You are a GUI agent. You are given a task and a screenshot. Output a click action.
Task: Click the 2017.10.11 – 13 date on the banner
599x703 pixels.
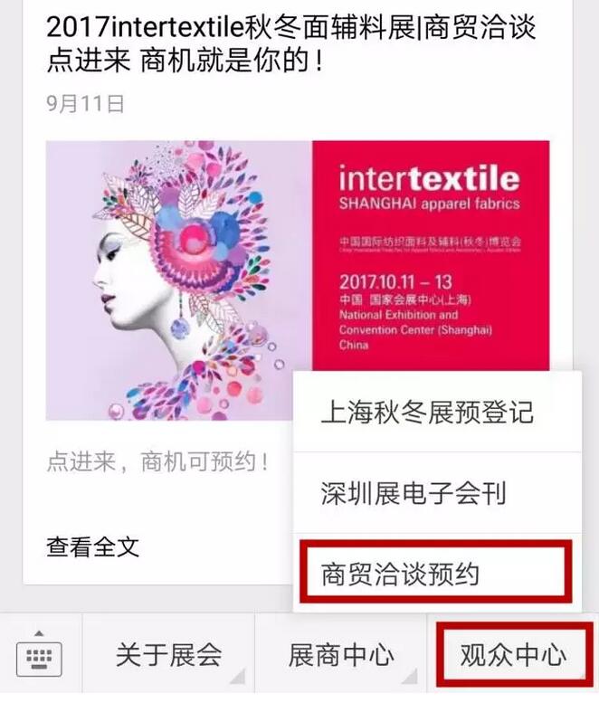pyautogui.click(x=395, y=282)
